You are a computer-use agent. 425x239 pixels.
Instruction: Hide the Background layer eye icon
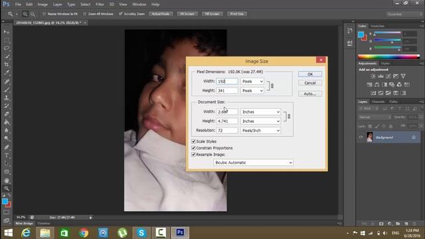click(361, 137)
